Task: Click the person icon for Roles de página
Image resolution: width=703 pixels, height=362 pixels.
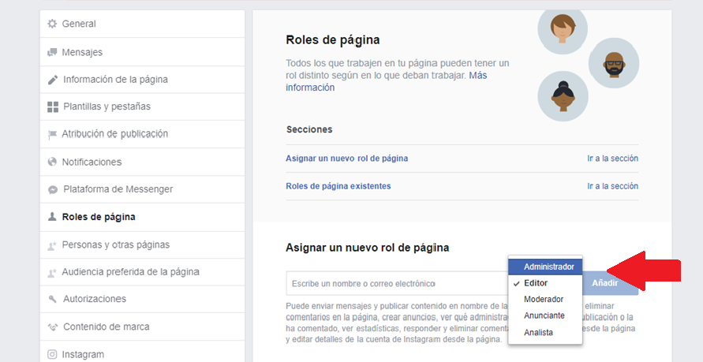Action: pos(52,217)
